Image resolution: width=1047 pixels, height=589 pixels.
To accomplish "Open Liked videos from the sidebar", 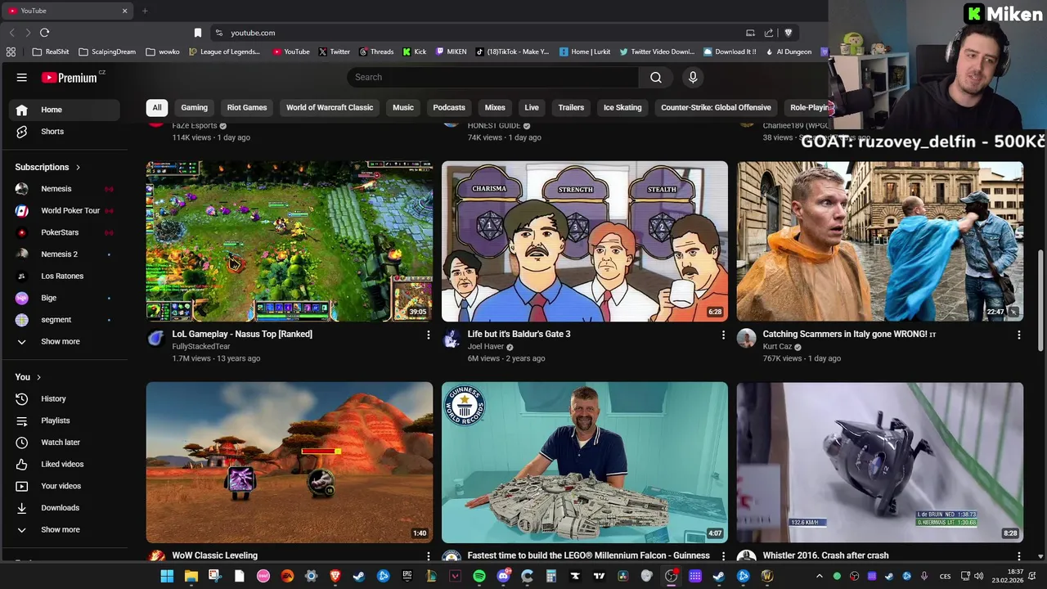I will click(x=64, y=464).
